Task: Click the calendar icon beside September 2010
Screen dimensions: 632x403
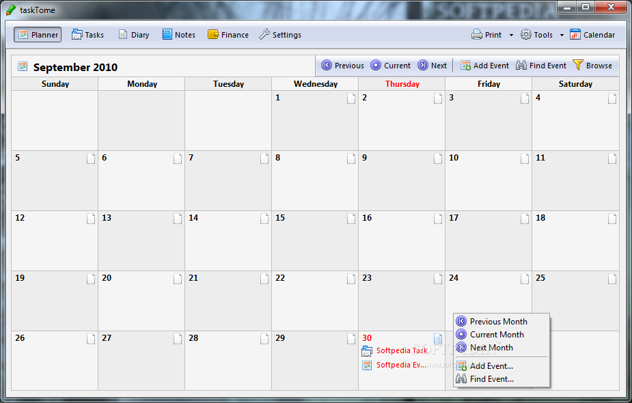Action: (x=23, y=66)
